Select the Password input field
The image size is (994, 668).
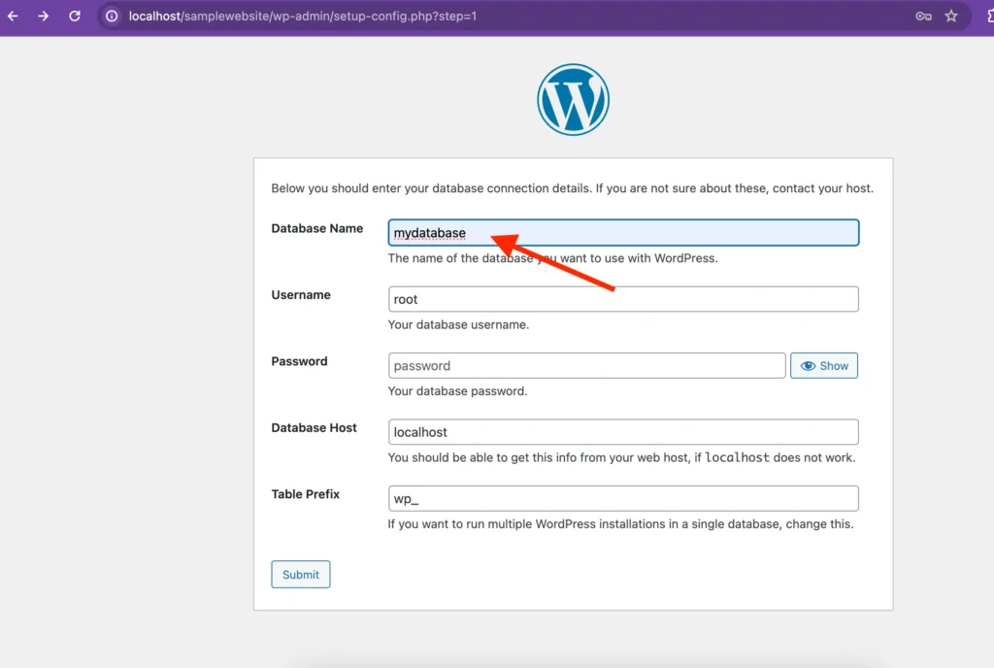[587, 366]
